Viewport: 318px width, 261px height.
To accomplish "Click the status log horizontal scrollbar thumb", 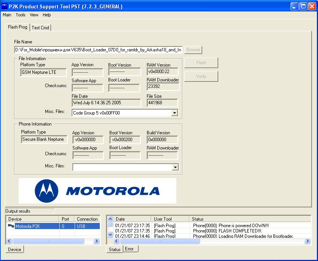I will 160,241.
